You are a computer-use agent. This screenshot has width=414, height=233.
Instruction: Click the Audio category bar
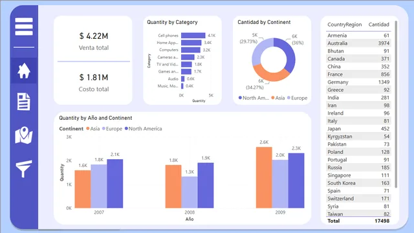click(x=182, y=79)
